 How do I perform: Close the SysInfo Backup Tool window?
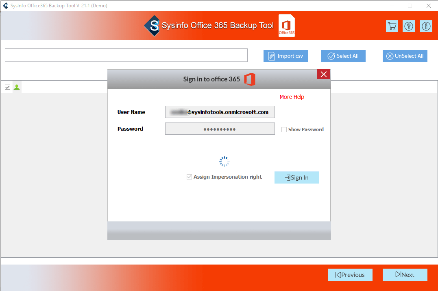[429, 6]
